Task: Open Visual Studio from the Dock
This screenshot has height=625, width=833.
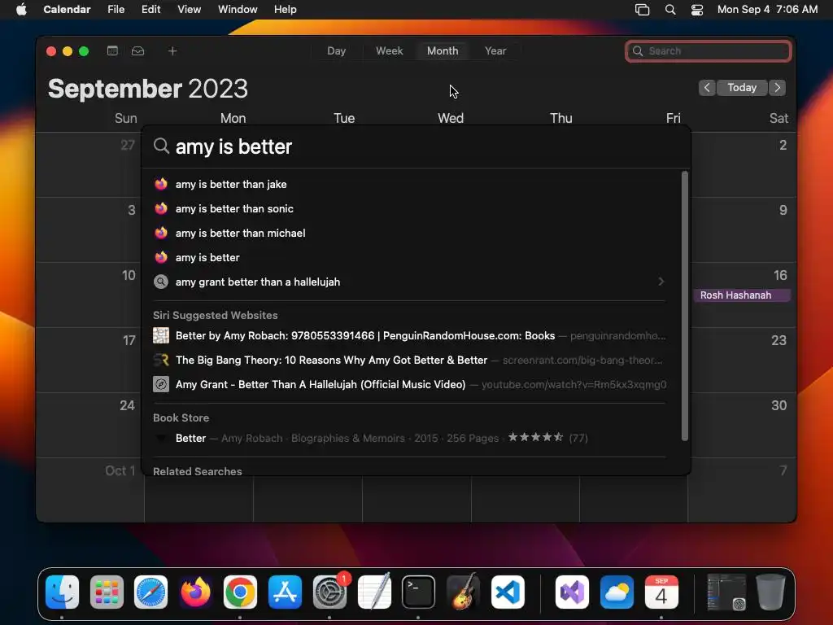Action: click(572, 592)
